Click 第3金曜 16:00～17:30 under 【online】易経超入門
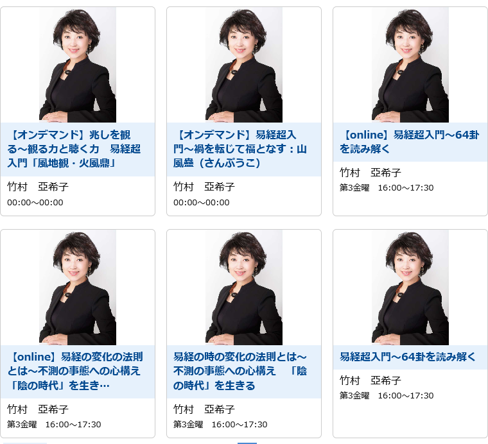This screenshot has height=444, width=488. point(387,188)
